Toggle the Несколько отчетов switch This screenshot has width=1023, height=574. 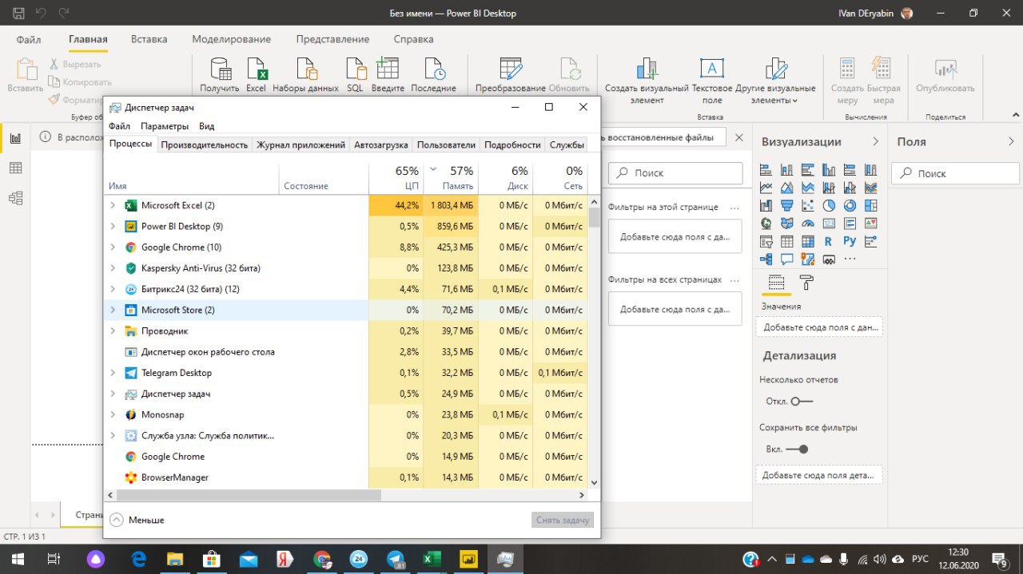(802, 401)
